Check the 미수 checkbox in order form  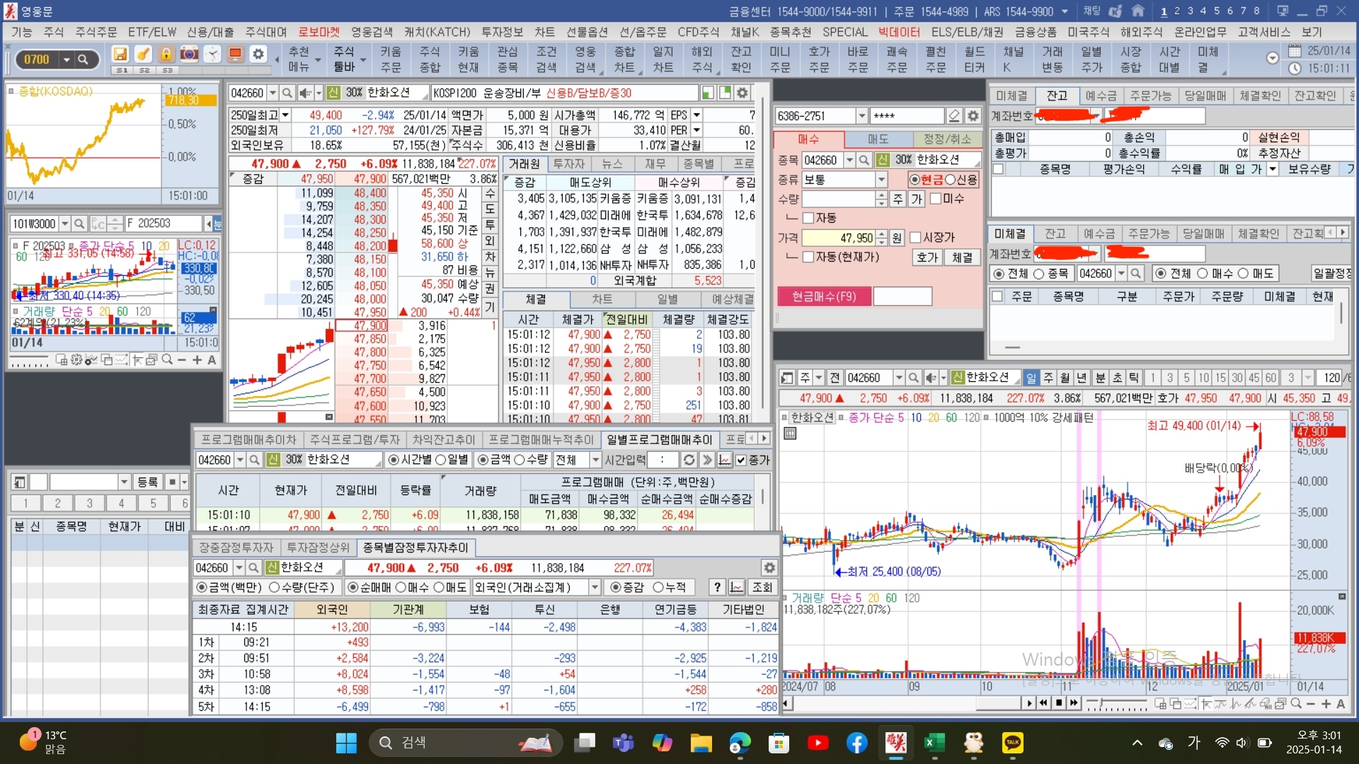coord(936,199)
